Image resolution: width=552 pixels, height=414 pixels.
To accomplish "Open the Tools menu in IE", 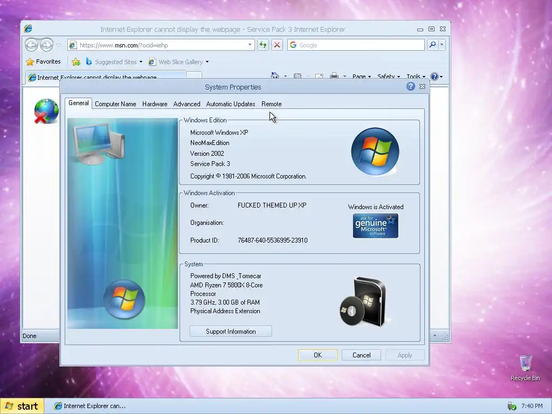I will pos(416,77).
